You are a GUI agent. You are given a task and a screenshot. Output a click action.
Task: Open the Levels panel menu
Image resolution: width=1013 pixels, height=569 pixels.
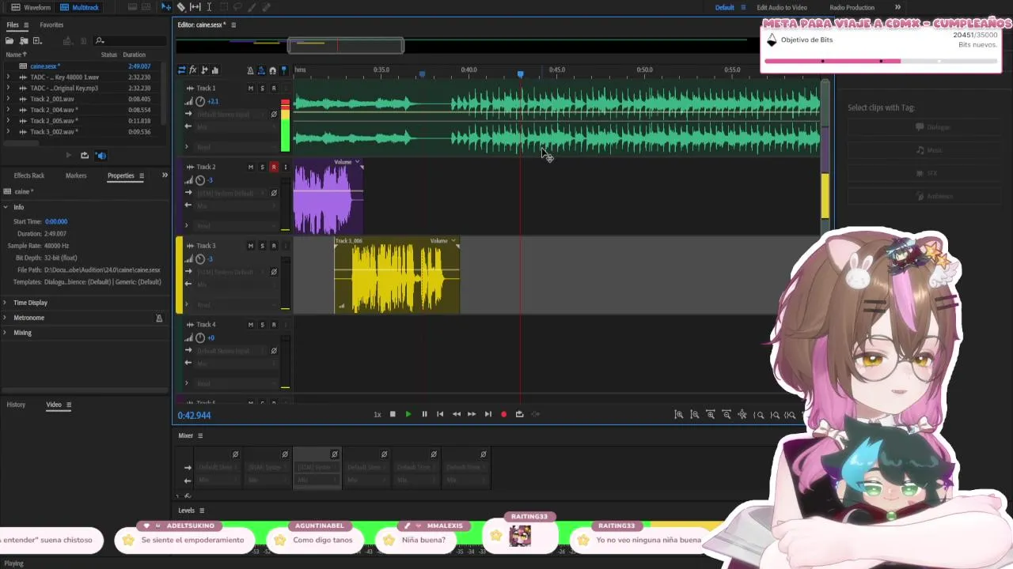click(202, 511)
